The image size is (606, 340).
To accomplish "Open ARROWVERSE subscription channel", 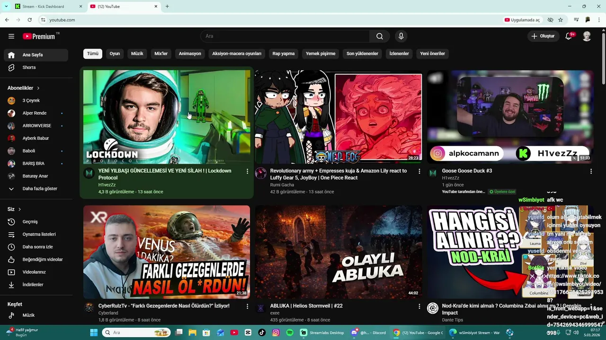I will pyautogui.click(x=36, y=126).
